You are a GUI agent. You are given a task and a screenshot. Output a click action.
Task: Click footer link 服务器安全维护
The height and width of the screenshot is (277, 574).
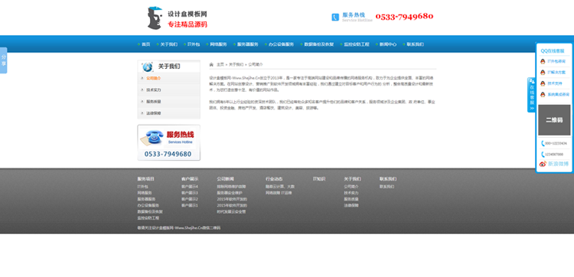pos(230,193)
